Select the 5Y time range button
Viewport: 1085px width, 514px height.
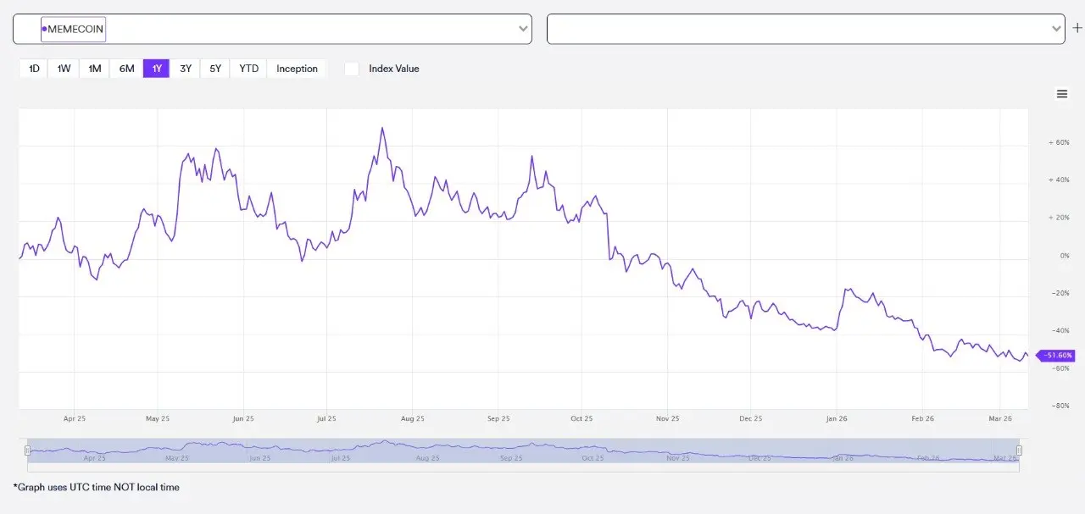tap(214, 68)
